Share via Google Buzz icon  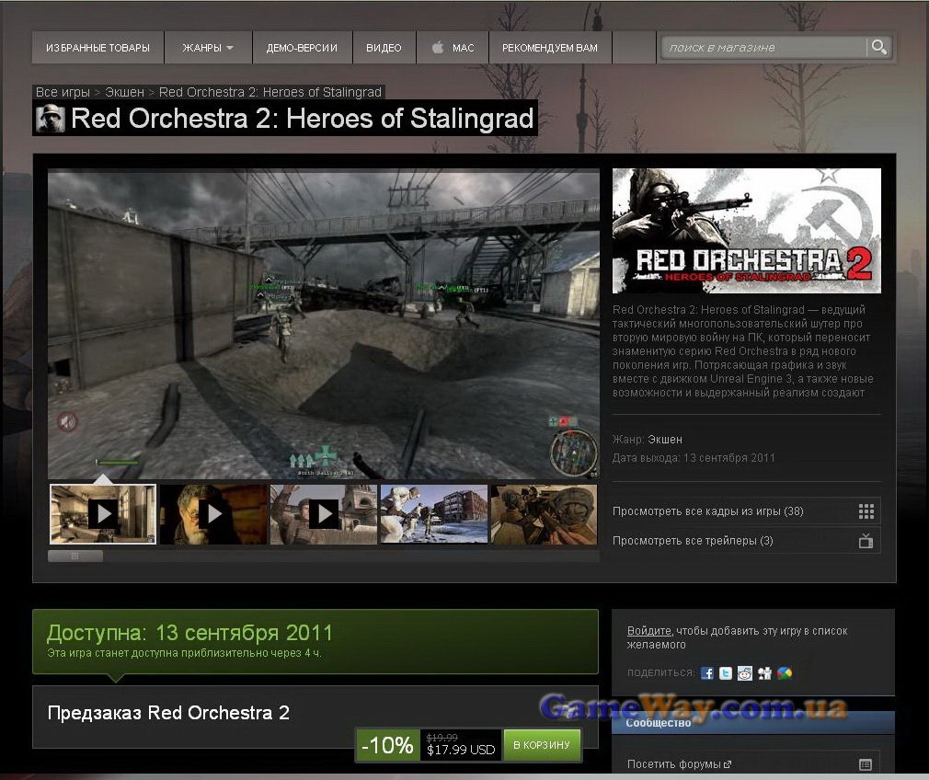784,673
